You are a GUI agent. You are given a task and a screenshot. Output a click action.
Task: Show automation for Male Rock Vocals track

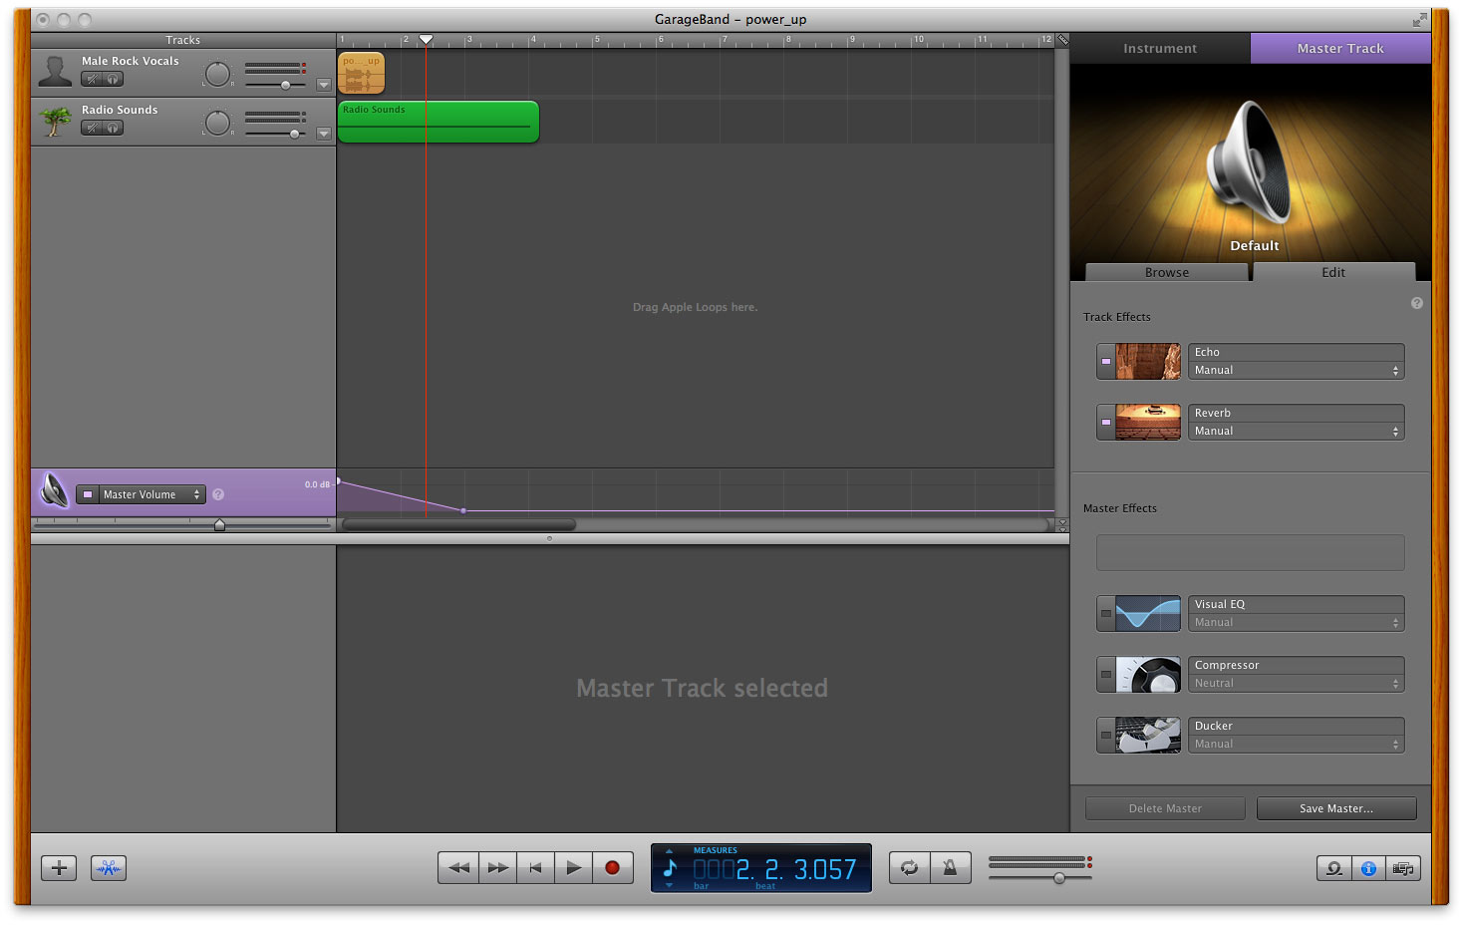click(324, 85)
